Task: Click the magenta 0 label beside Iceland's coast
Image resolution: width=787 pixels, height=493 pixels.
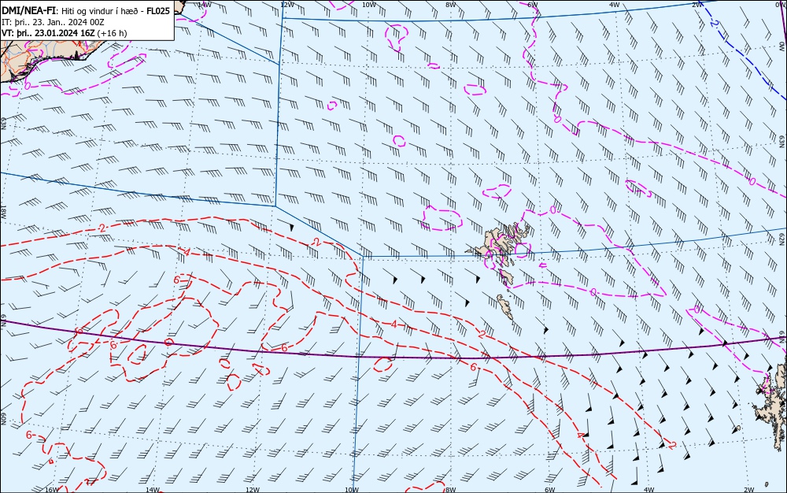Action: point(27,86)
